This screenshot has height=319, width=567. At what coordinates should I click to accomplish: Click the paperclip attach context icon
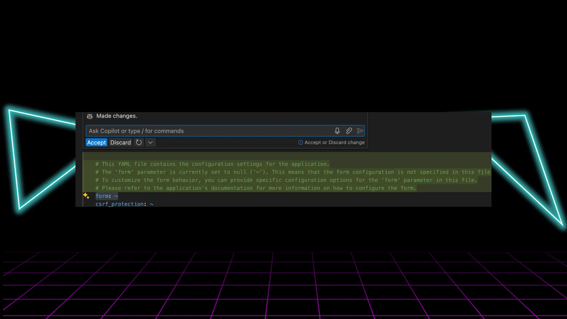coord(349,131)
